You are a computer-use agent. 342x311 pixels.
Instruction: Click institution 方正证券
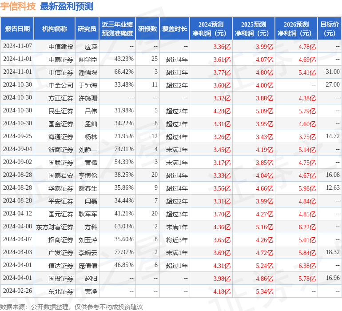[61, 98]
